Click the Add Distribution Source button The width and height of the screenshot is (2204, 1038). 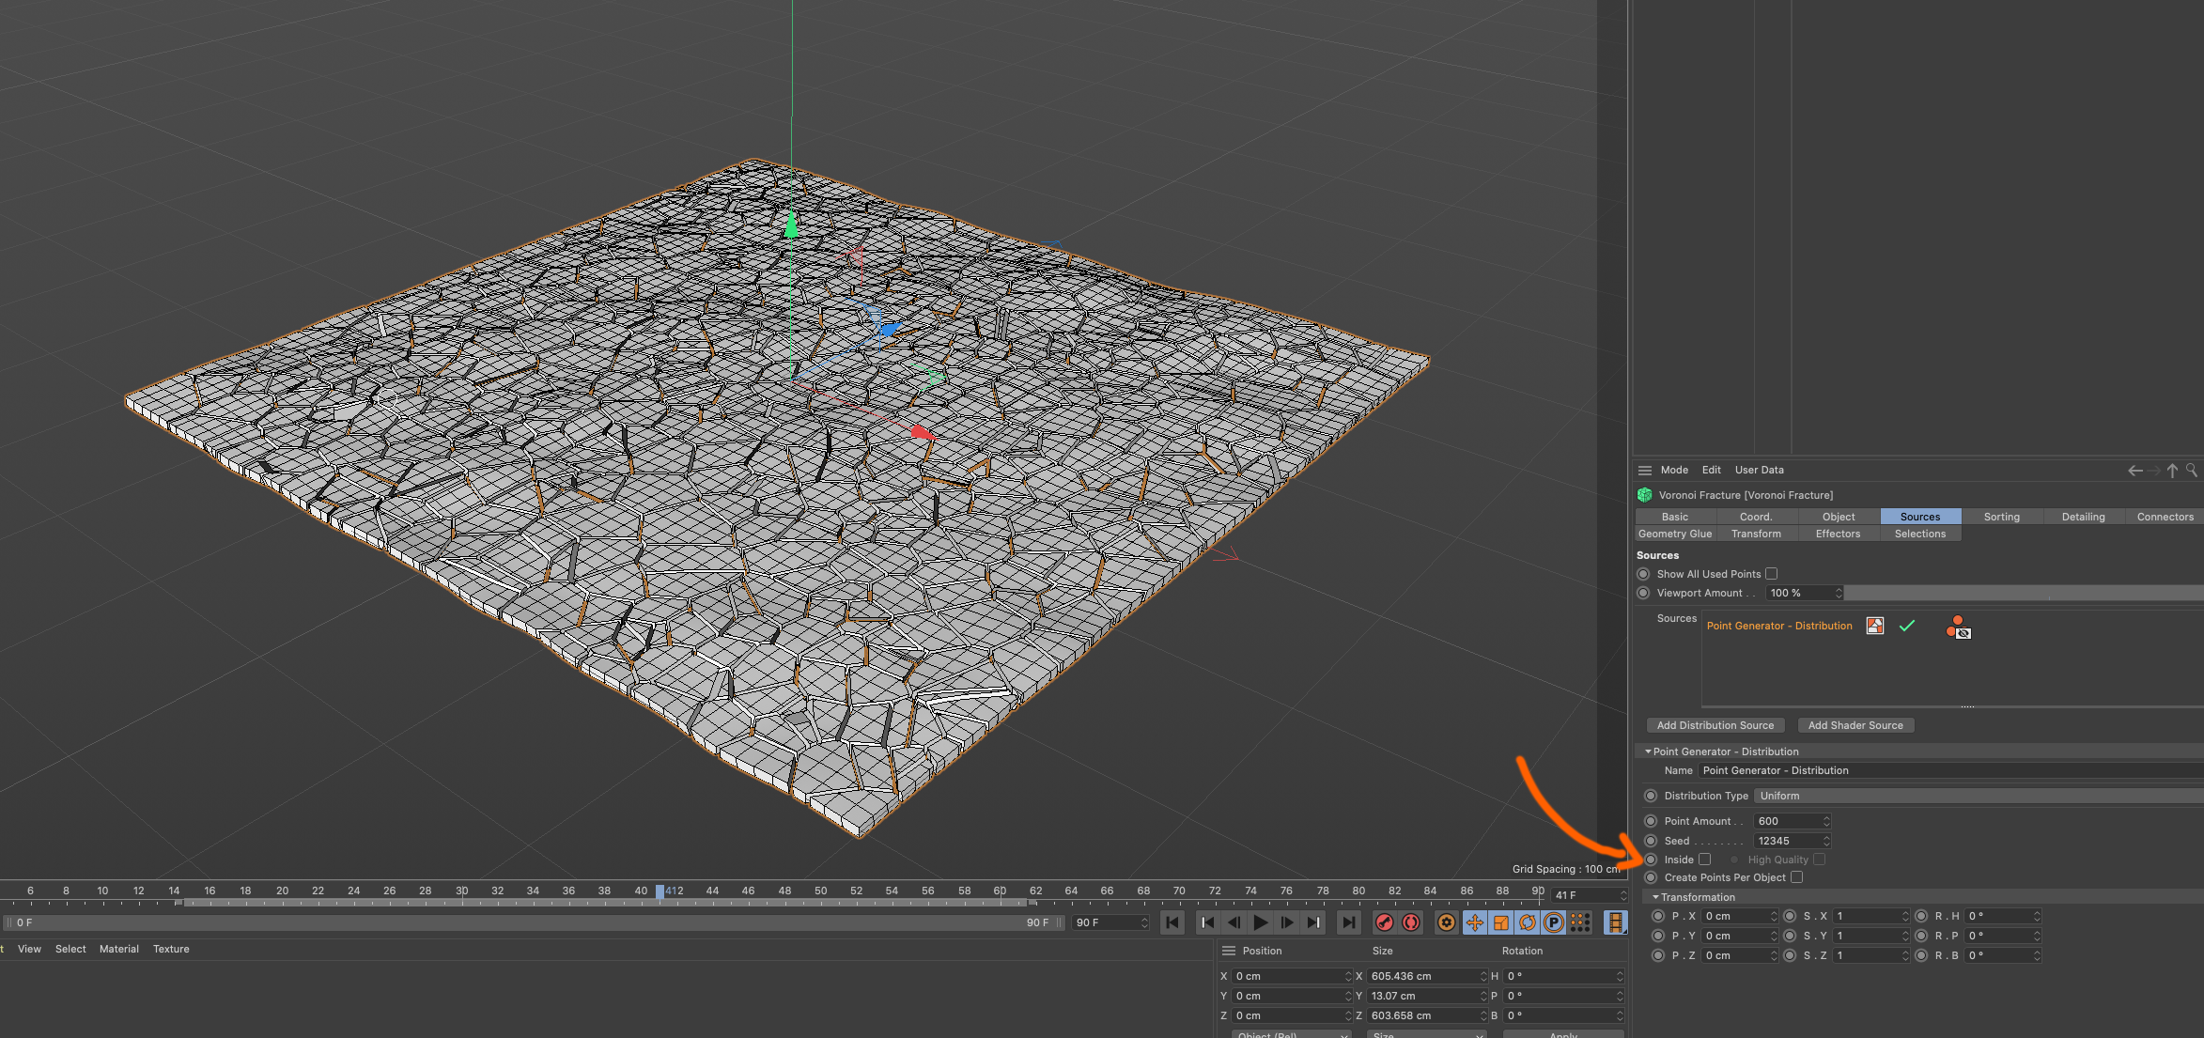point(1715,725)
